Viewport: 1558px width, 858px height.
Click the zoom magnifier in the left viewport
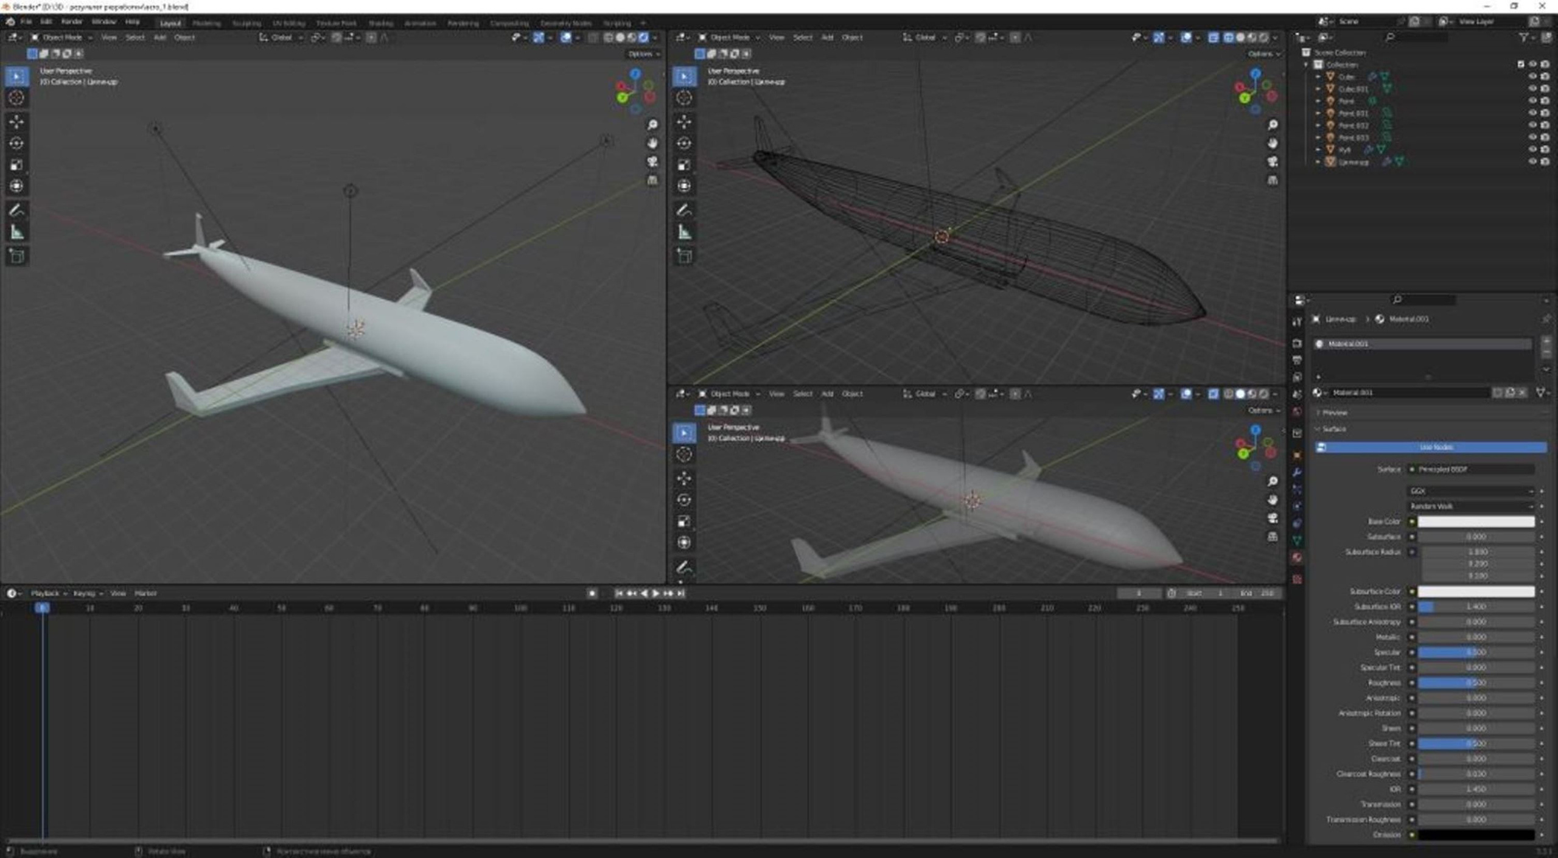[x=652, y=125]
